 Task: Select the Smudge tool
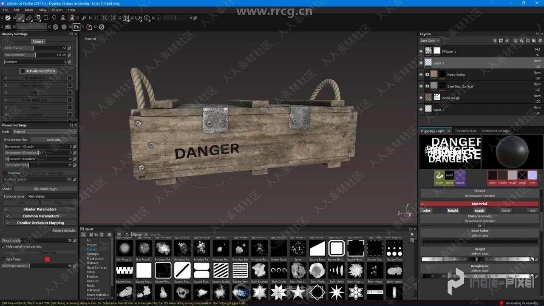(54, 18)
